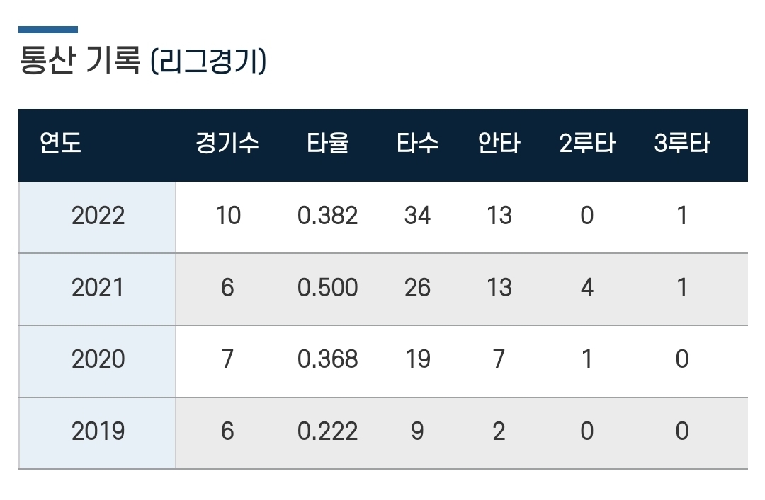This screenshot has height=500, width=765.
Task: Select the 0.222 batting average cell
Action: pyautogui.click(x=328, y=431)
